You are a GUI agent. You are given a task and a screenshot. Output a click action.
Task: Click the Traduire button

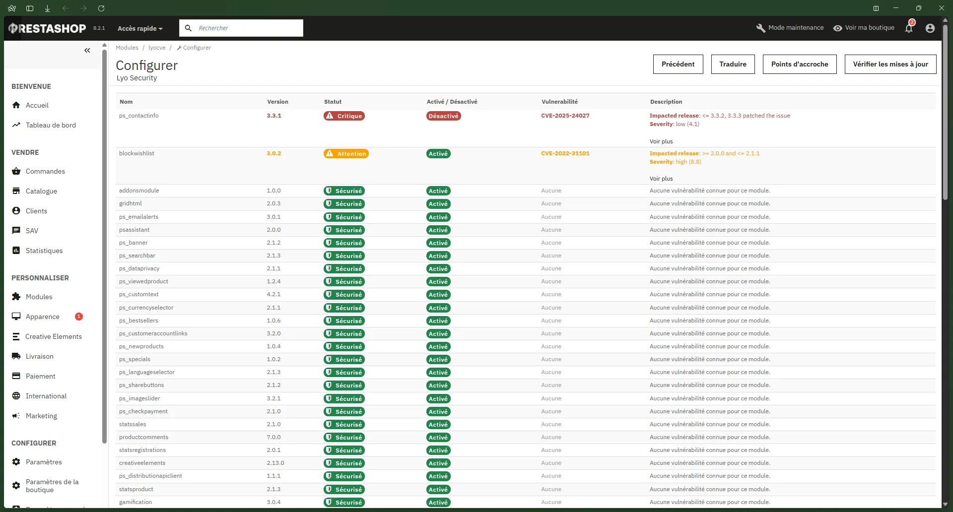coord(733,64)
